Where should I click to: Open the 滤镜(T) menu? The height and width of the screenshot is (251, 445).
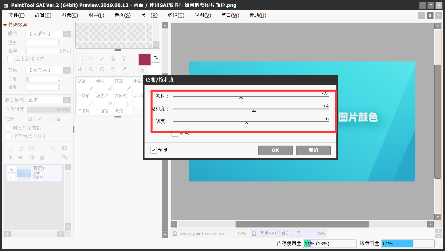point(176,15)
